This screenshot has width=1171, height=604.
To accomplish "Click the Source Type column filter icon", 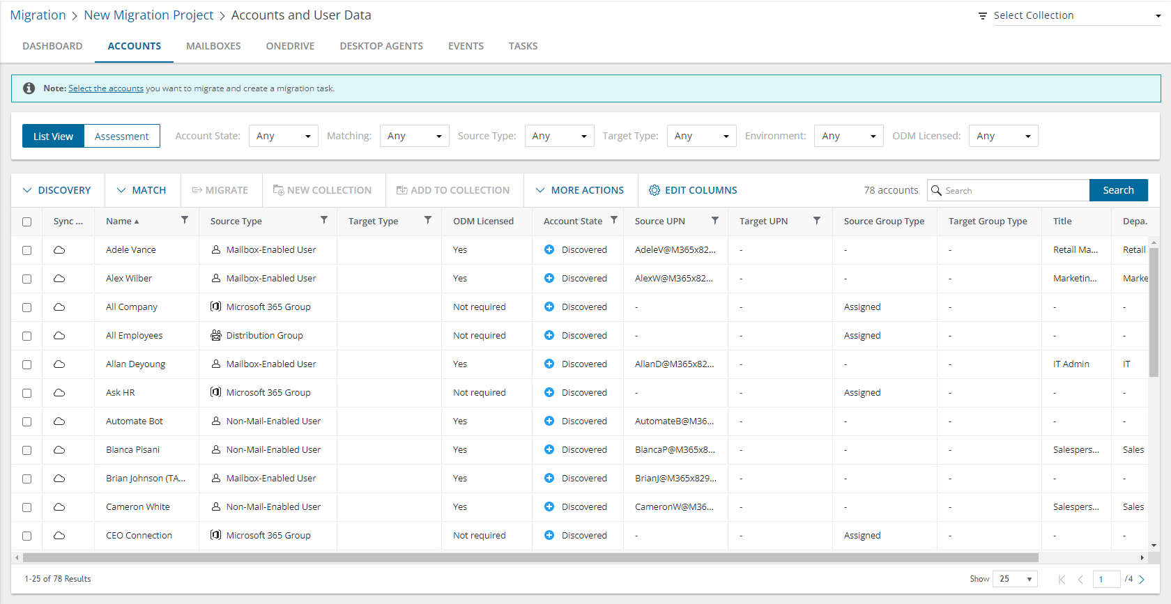I will (324, 220).
